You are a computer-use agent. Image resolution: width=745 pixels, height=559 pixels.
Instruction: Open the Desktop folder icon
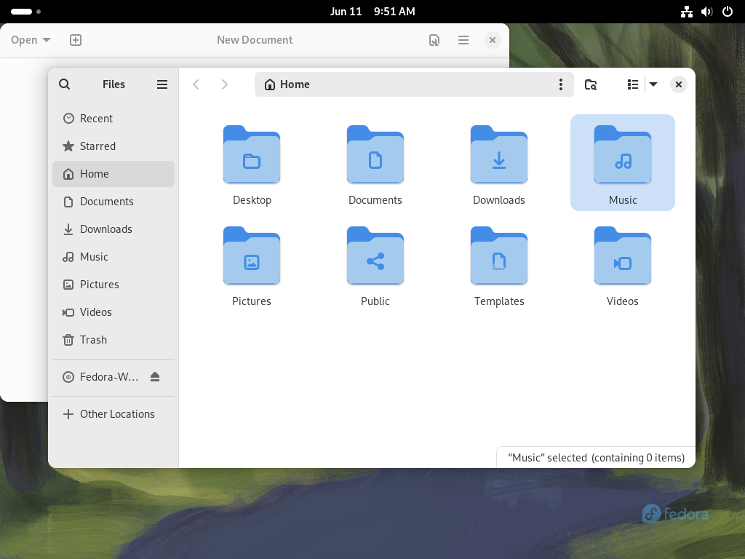(x=252, y=154)
